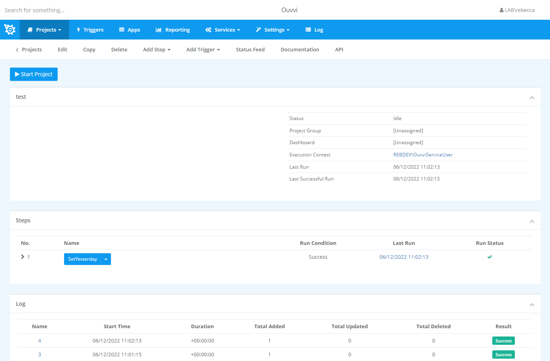This screenshot has height=361, width=550.
Task: Open the Apps page
Action: [130, 30]
